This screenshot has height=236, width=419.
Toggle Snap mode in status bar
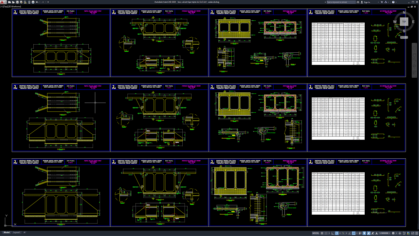326,233
